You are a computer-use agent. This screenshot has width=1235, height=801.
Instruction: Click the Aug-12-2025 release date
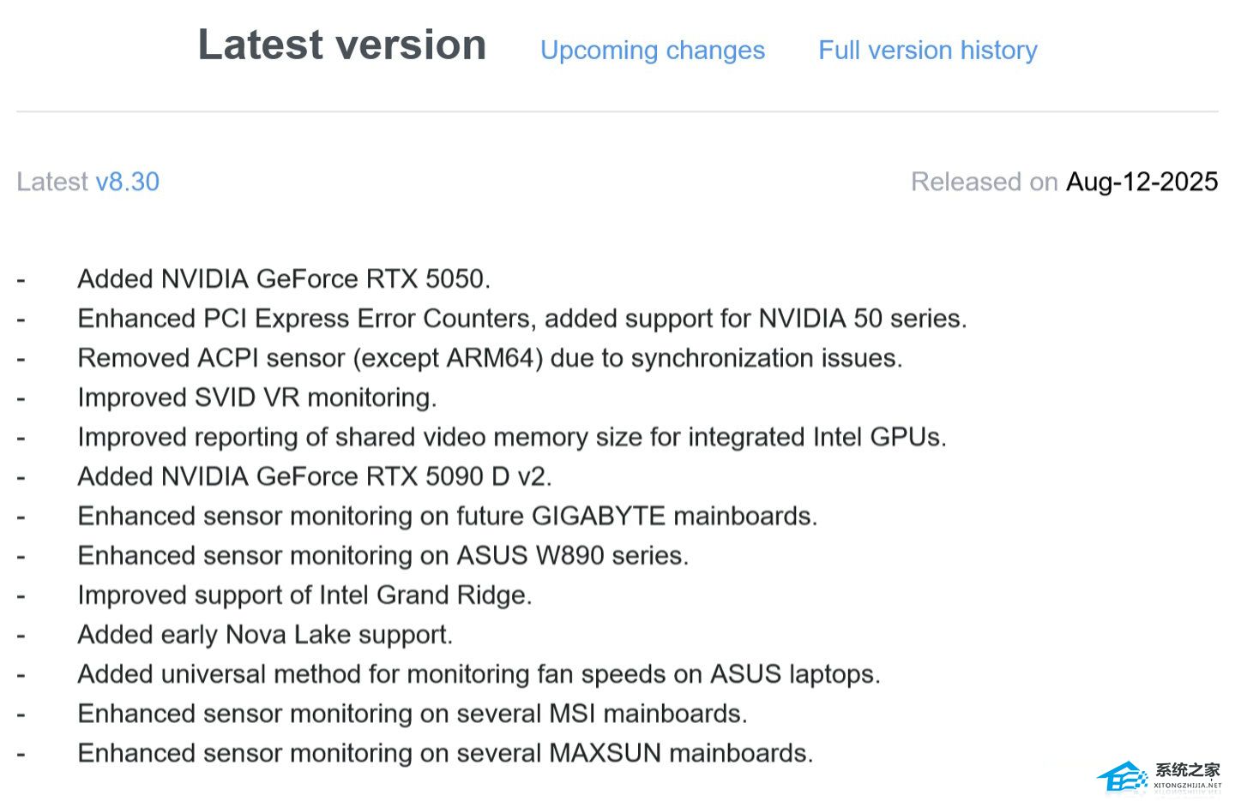point(1142,182)
